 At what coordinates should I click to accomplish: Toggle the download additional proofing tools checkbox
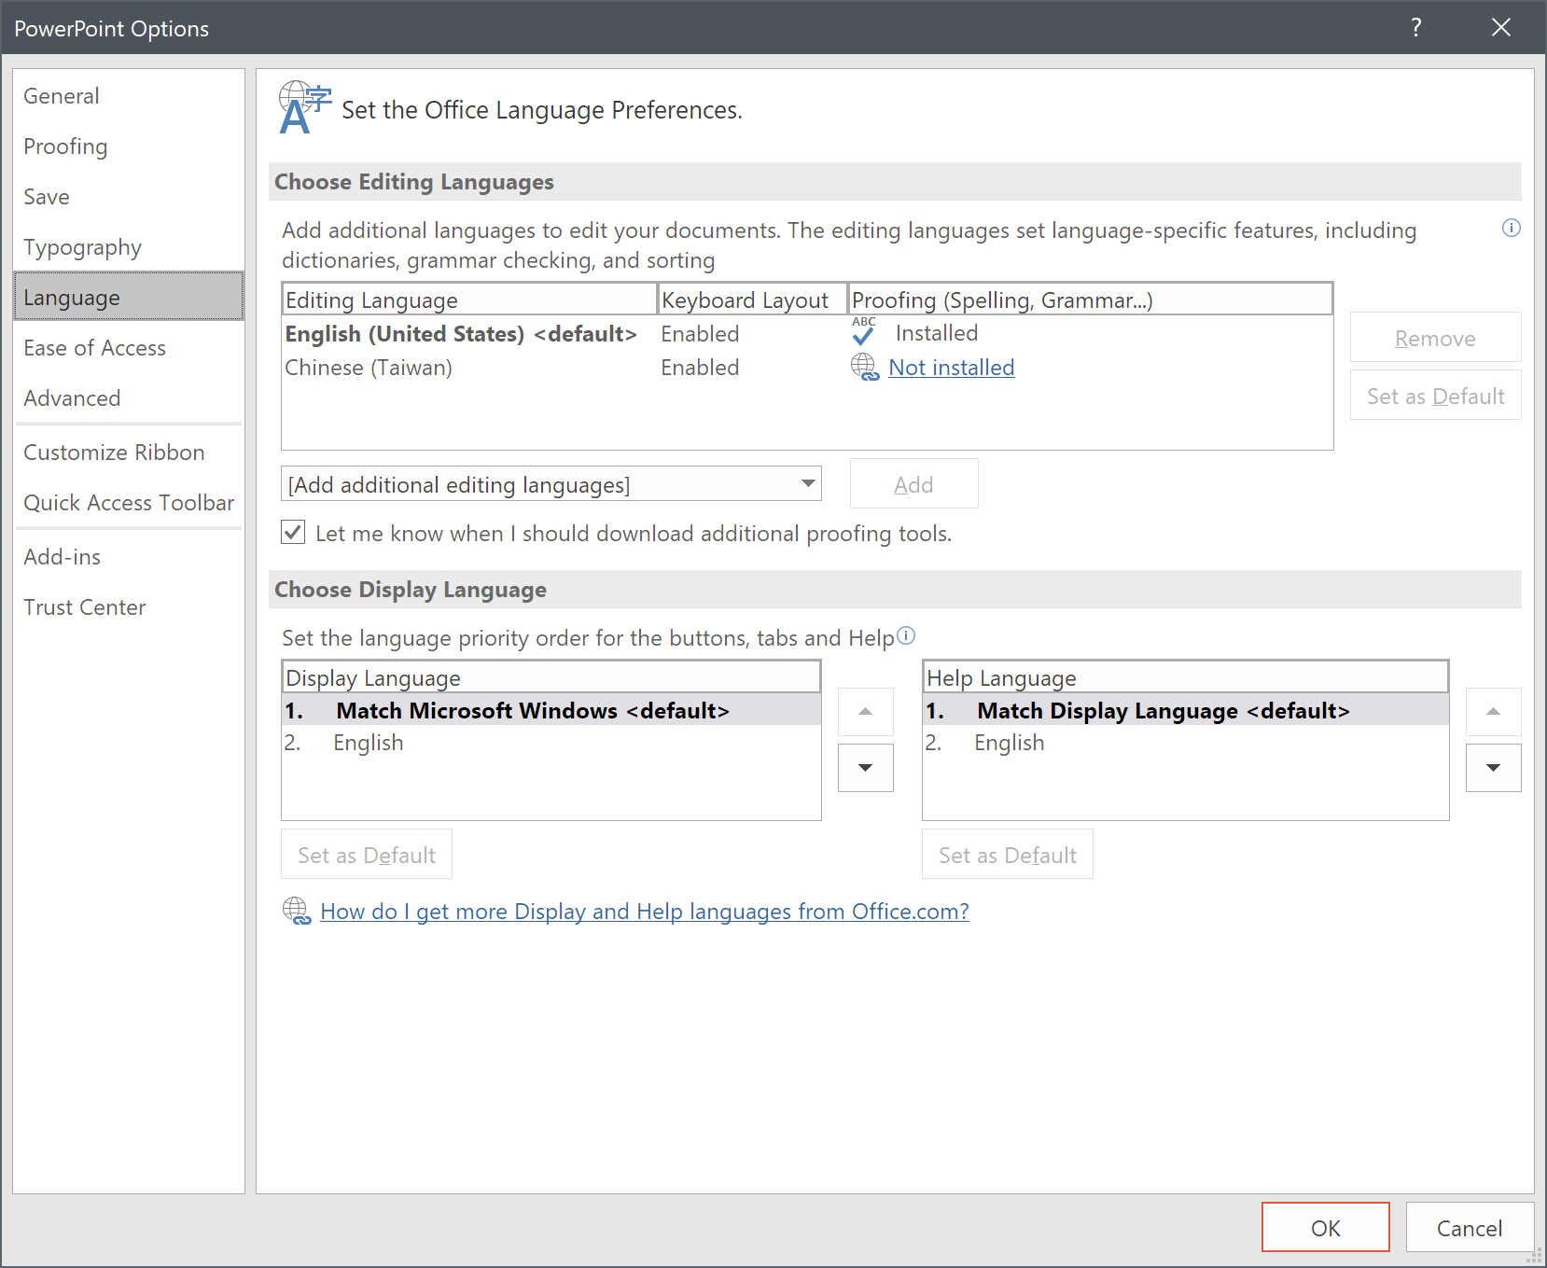pos(293,533)
